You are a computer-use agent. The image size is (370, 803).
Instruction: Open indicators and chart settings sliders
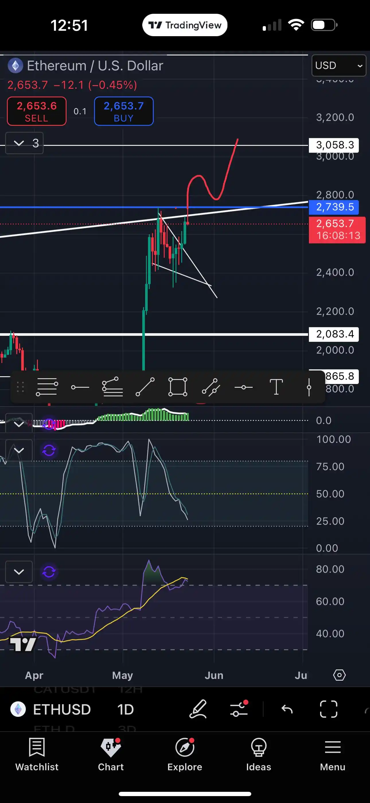239,709
